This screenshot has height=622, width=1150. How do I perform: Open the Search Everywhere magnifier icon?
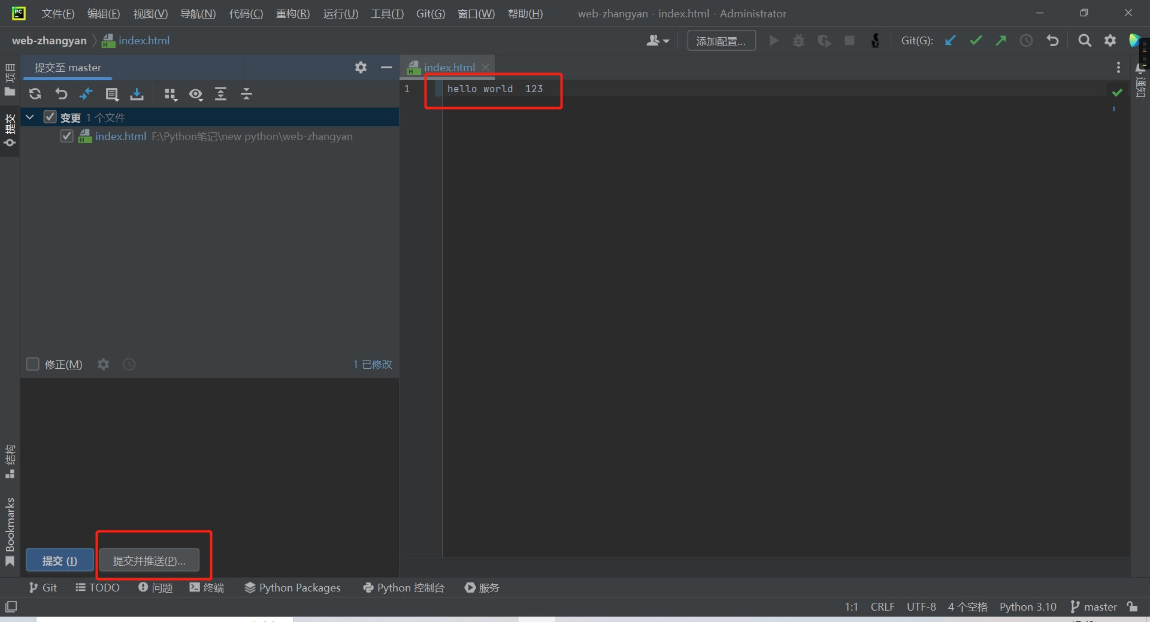click(x=1084, y=41)
